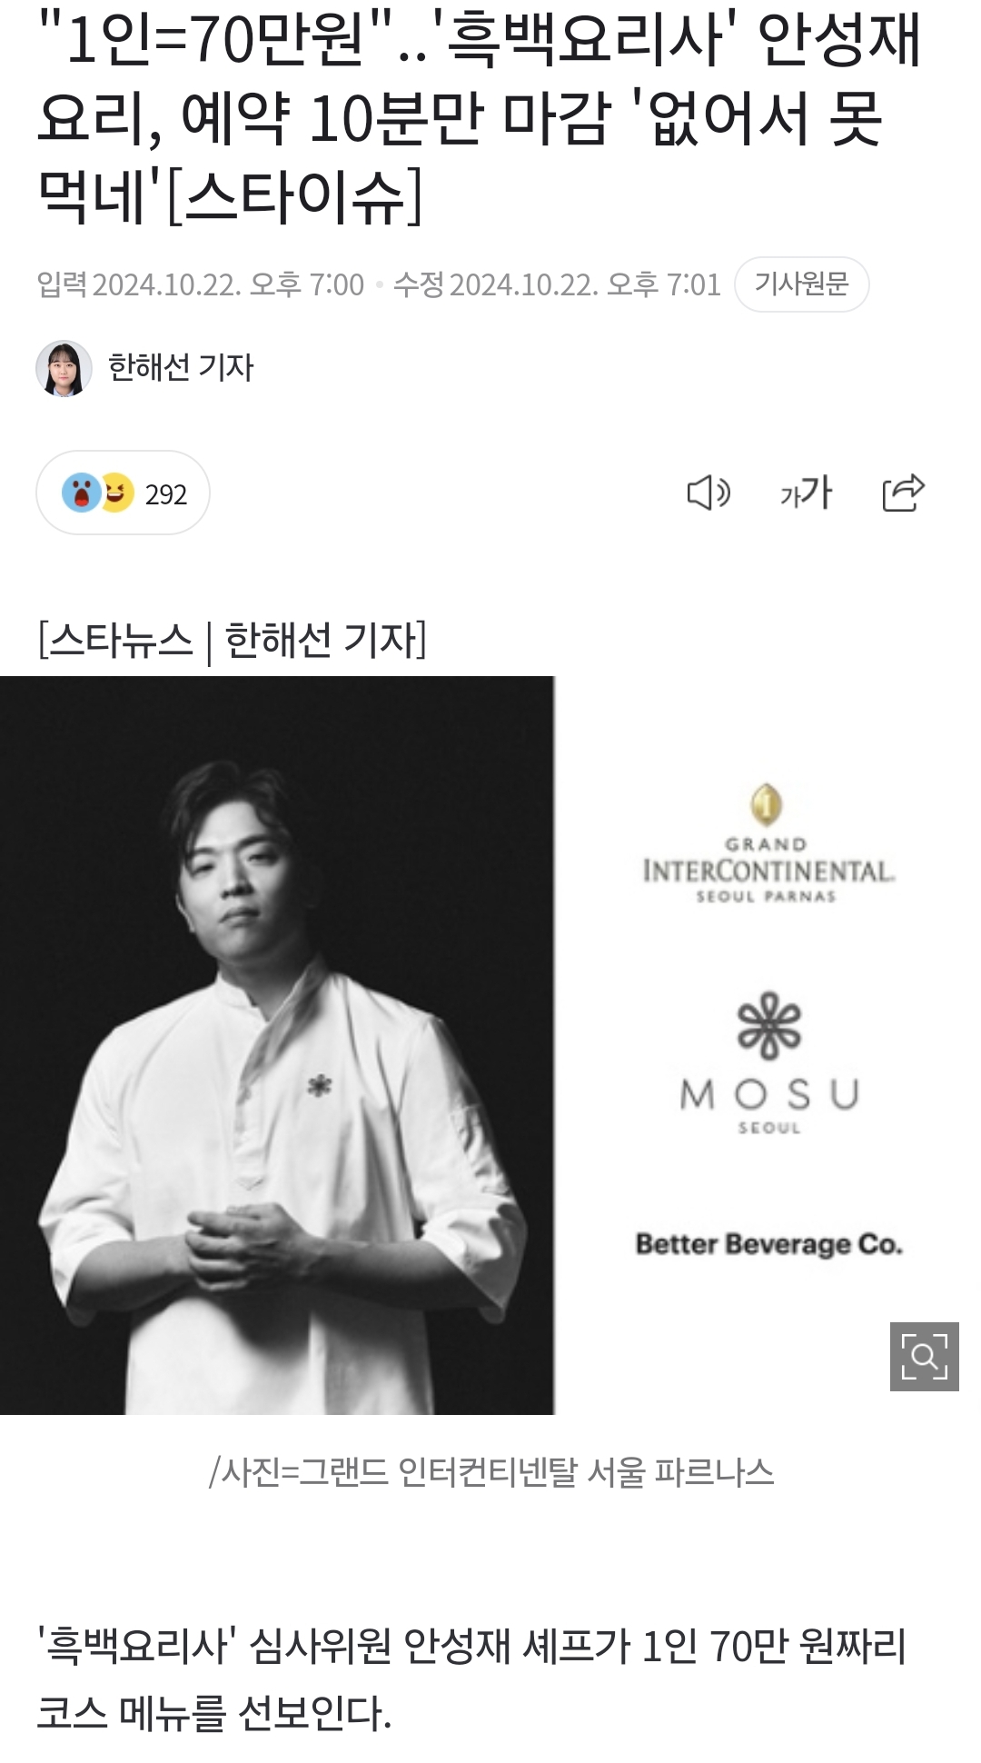981x1763 pixels.
Task: Tap the photo caption 그랜드 인터컨티넨탈 서울 파르나스
Action: coord(491,1471)
